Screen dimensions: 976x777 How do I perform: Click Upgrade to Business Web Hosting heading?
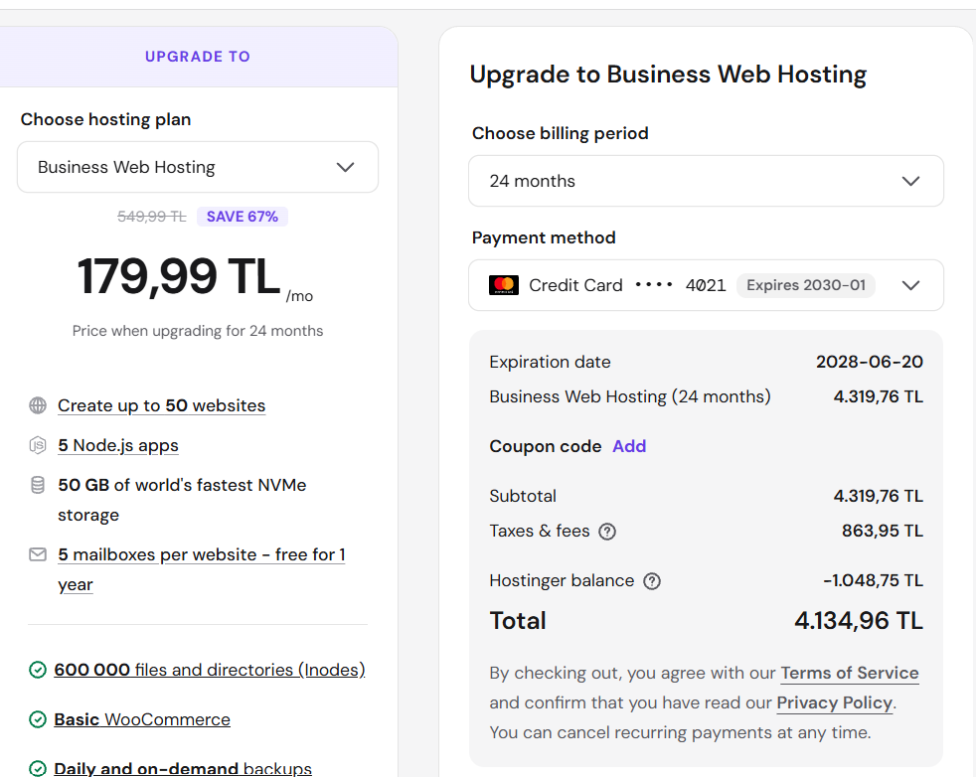(668, 75)
